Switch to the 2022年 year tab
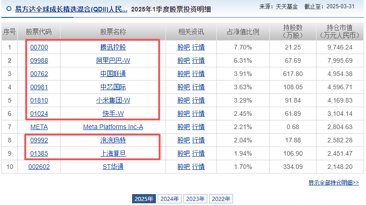The height and width of the screenshot is (206, 366). click(221, 199)
